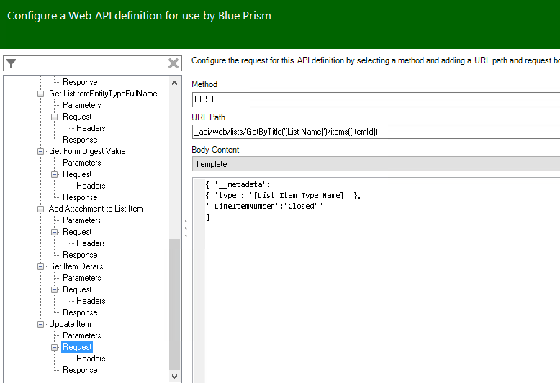Select Parameters under Update Item
The width and height of the screenshot is (560, 383).
pos(81,335)
